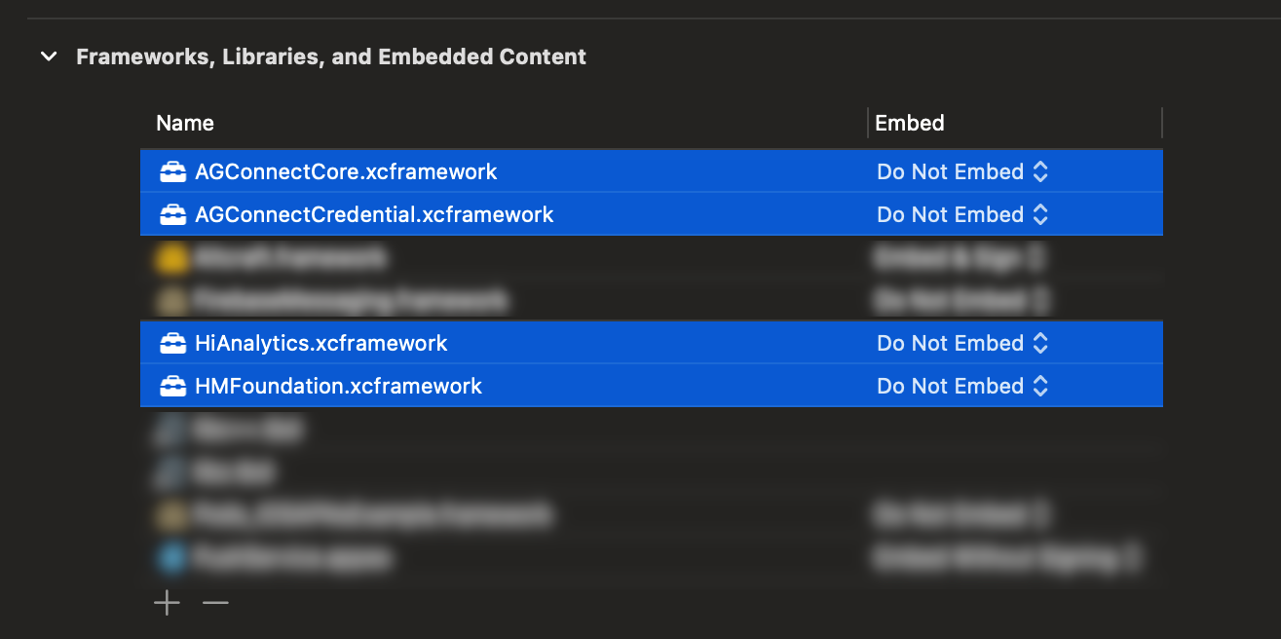Click the HiAnalytics.xcframework toolbox icon
This screenshot has height=639, width=1281.
(172, 344)
